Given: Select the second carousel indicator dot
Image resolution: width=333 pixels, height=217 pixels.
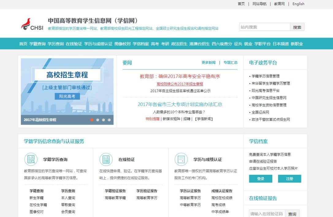Looking at the screenshot, I should 98,120.
